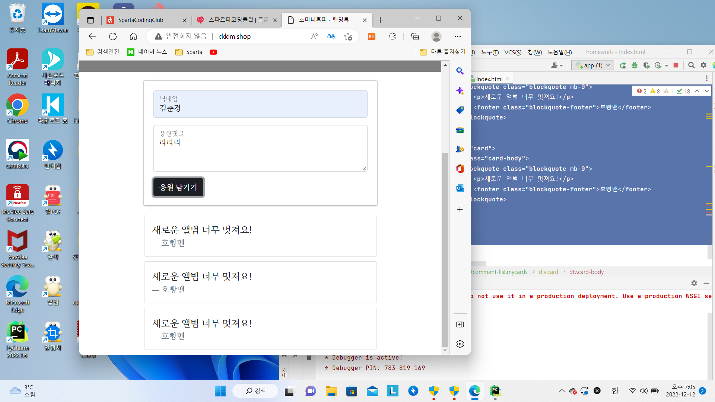Expand the PyCharm Code With Me dropdown
This screenshot has width=715, height=402.
557,66
